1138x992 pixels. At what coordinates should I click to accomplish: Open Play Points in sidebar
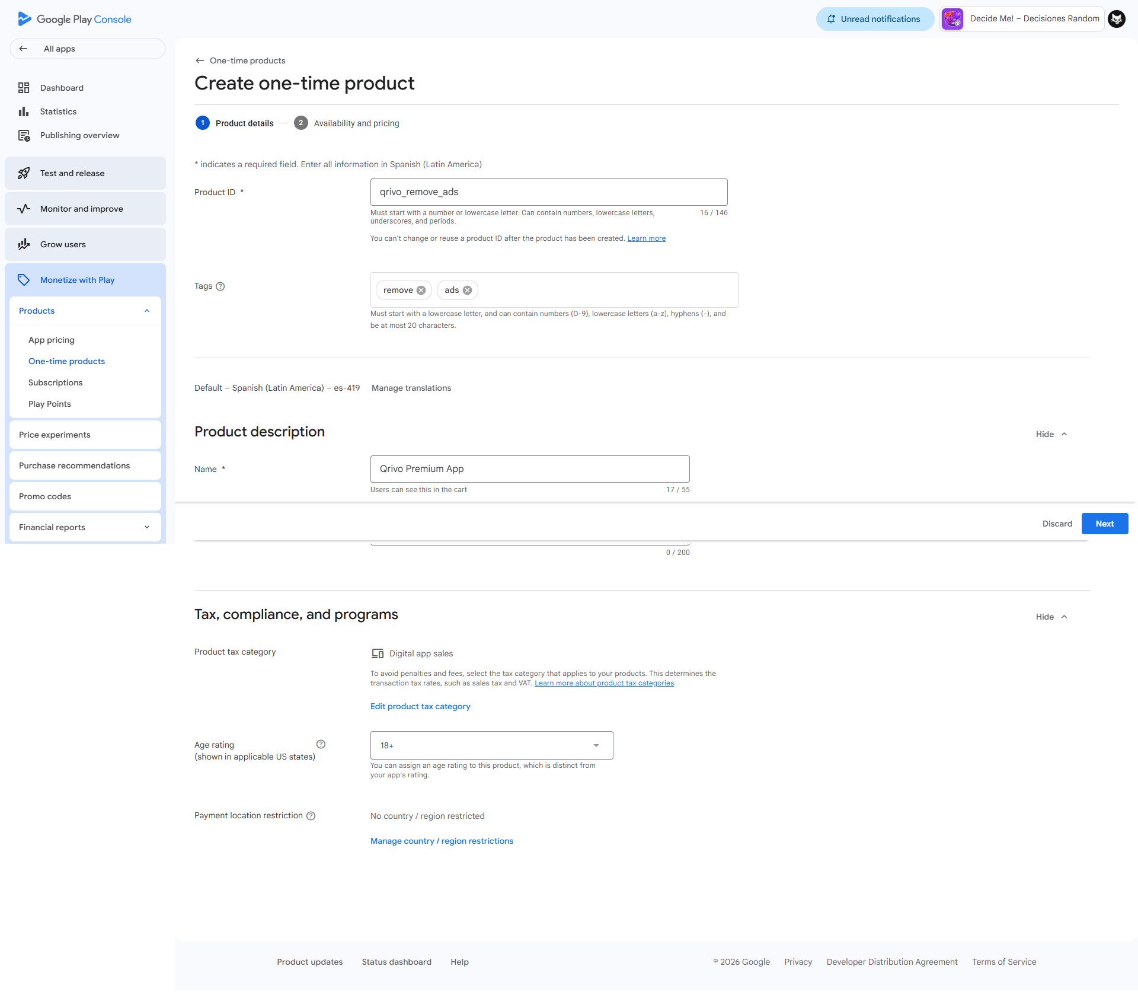point(50,404)
